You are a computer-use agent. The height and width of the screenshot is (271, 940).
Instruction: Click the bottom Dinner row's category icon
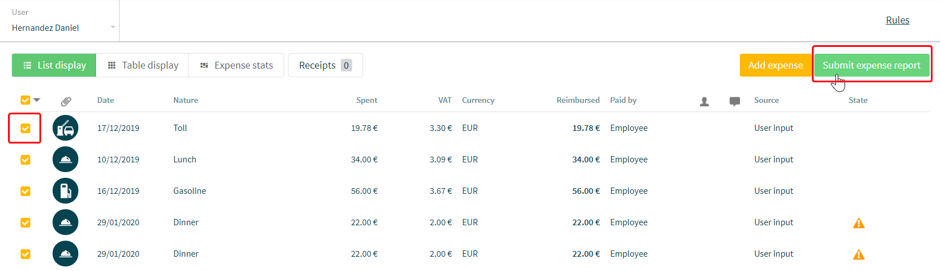click(65, 254)
